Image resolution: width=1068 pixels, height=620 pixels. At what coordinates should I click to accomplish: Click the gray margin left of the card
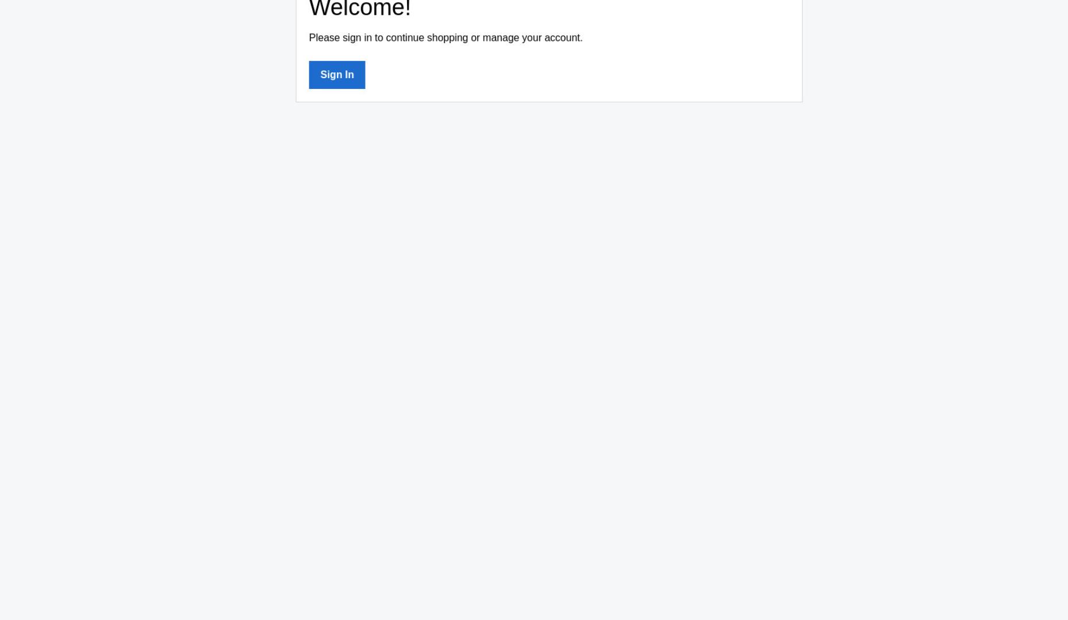click(x=148, y=52)
